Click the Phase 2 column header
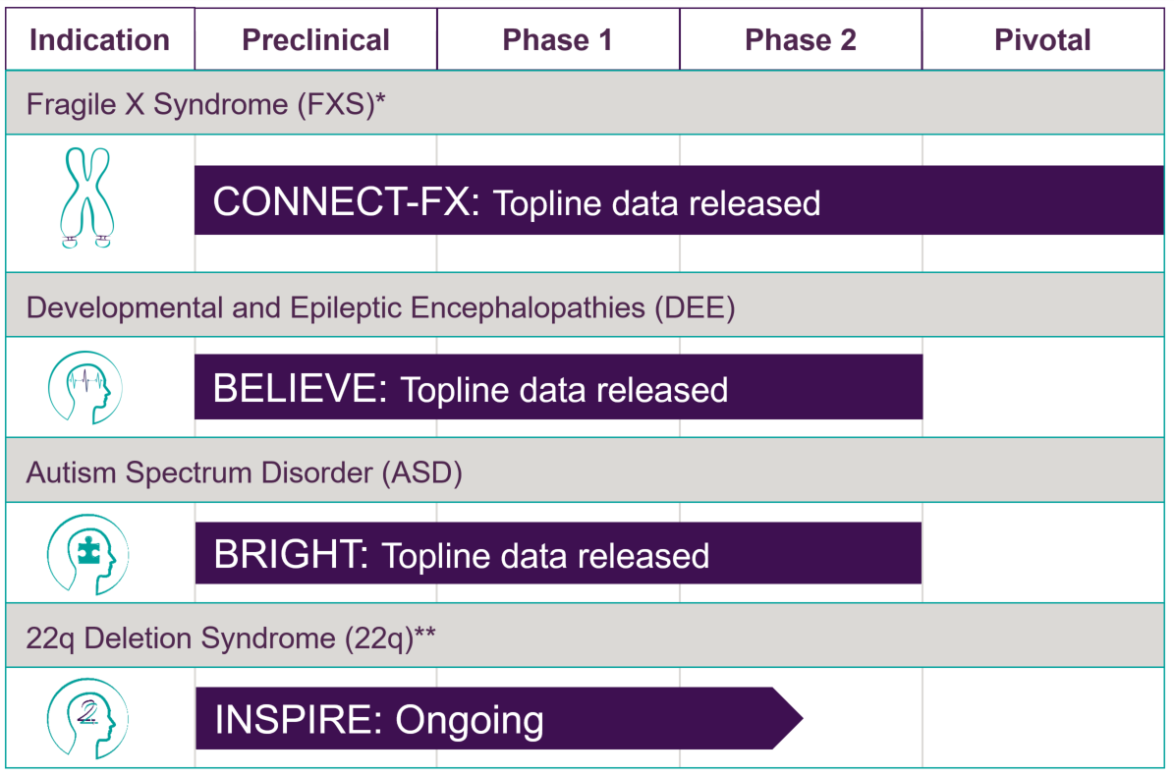This screenshot has width=1174, height=776. pos(801,39)
